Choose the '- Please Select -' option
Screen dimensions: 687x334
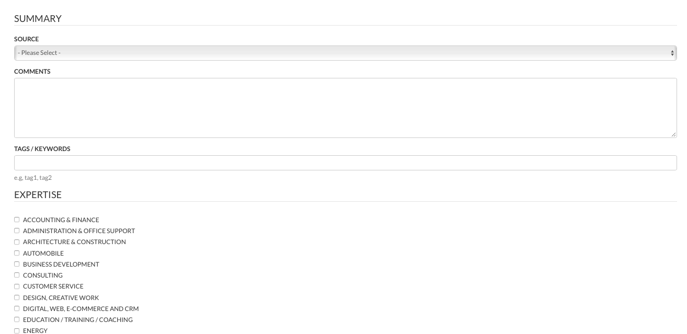point(39,53)
